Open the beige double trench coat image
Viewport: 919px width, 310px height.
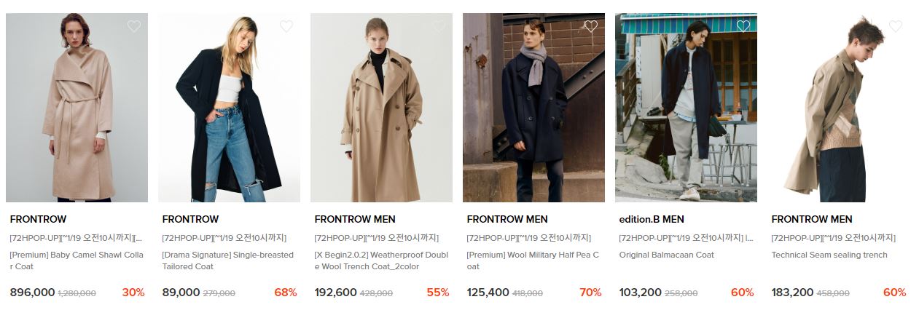(x=381, y=108)
